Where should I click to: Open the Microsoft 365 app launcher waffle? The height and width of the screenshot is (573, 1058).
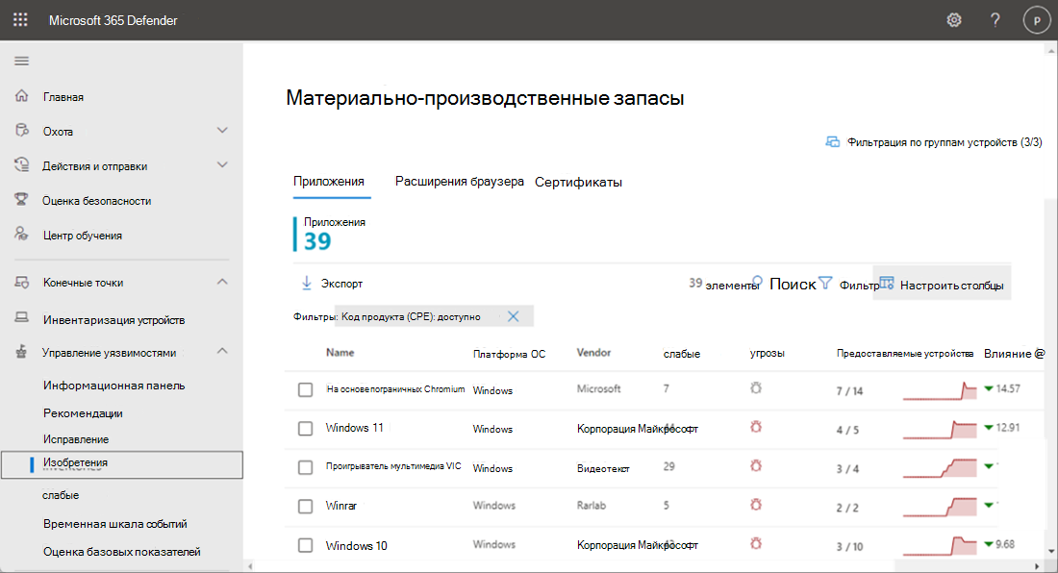click(20, 19)
